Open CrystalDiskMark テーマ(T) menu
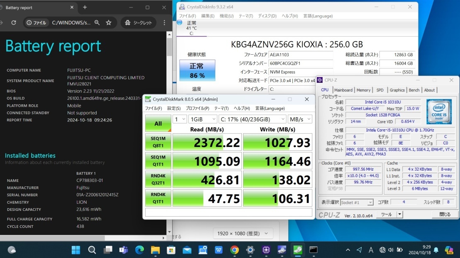 pos(221,109)
